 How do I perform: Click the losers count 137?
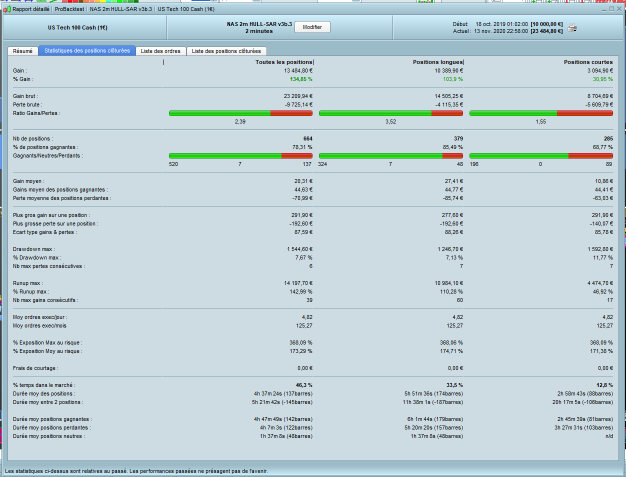[x=307, y=164]
